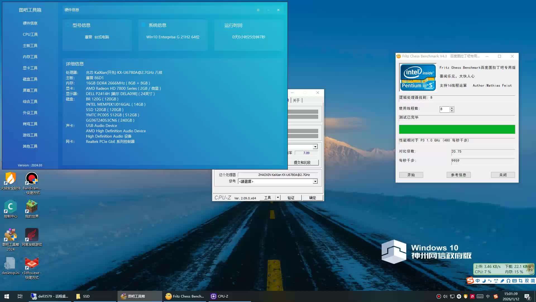This screenshot has height=302, width=536.
Task: Open emoticon face icon on Sogou bar
Action: point(496,281)
